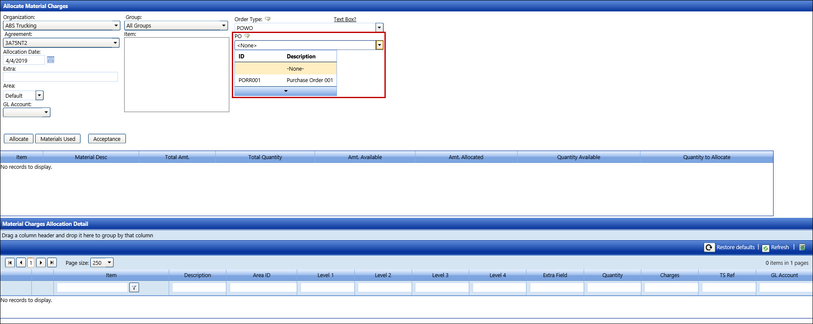Click the Restore defaults icon
The height and width of the screenshot is (324, 813).
(x=709, y=247)
